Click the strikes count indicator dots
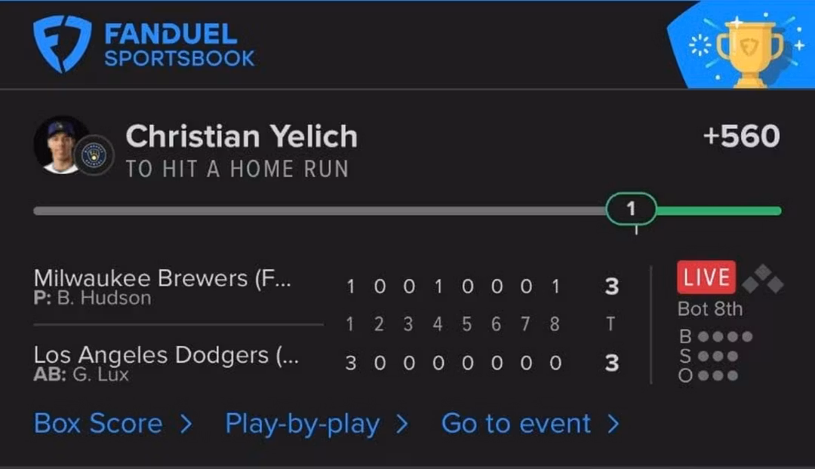 (x=718, y=356)
